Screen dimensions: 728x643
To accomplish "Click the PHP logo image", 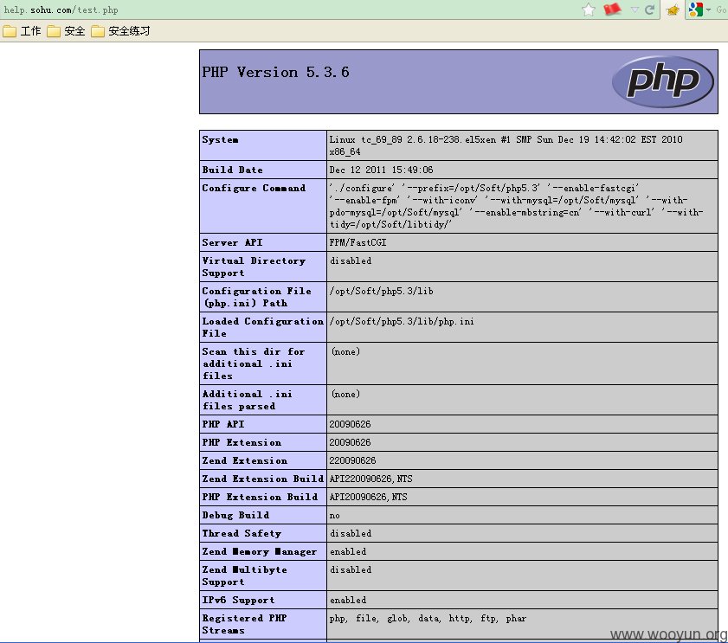I will pyautogui.click(x=662, y=81).
